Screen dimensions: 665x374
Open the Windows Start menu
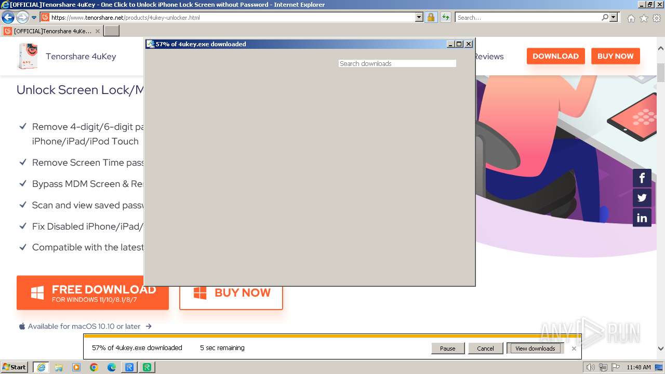click(15, 367)
